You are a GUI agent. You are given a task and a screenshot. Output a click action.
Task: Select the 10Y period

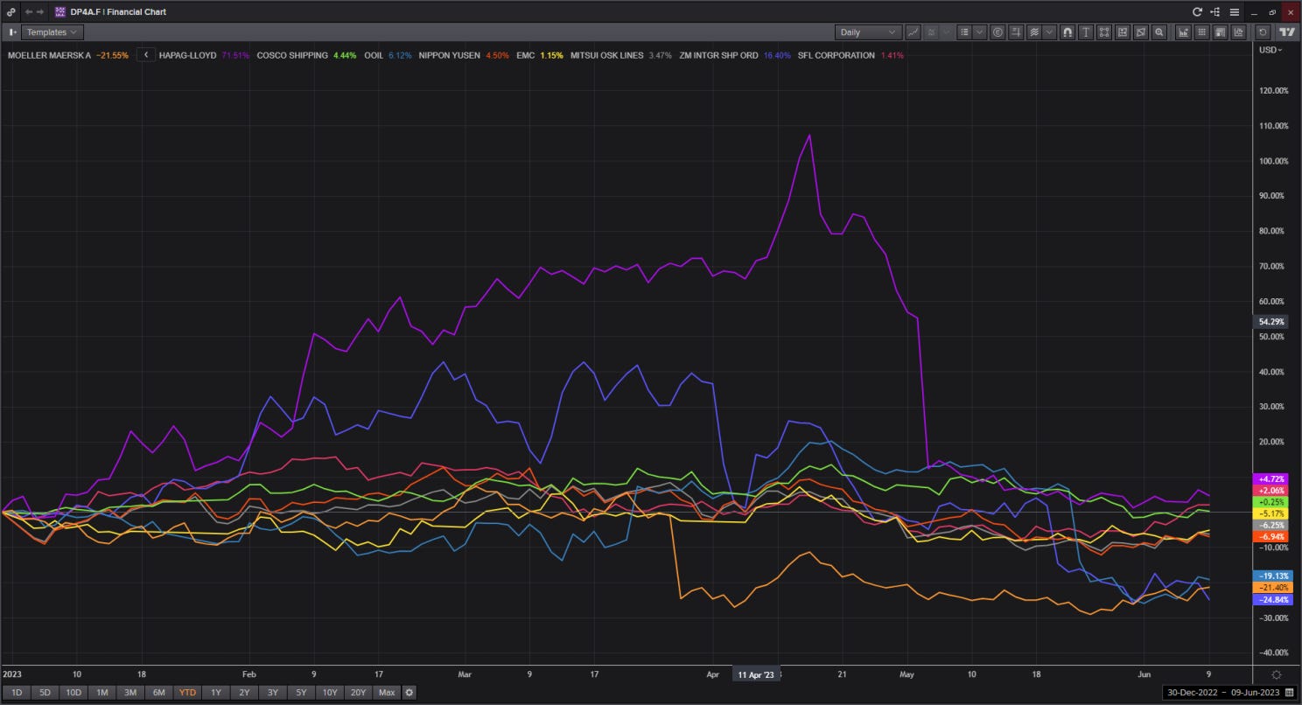[x=329, y=693]
